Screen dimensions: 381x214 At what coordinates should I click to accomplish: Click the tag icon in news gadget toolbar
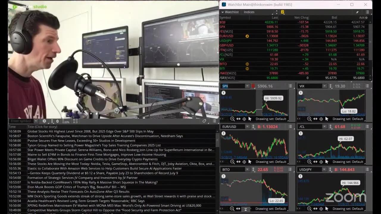[204, 121]
